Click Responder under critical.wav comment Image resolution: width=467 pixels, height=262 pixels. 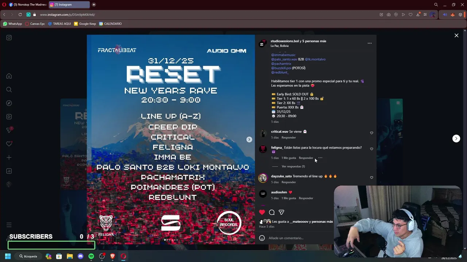click(289, 138)
